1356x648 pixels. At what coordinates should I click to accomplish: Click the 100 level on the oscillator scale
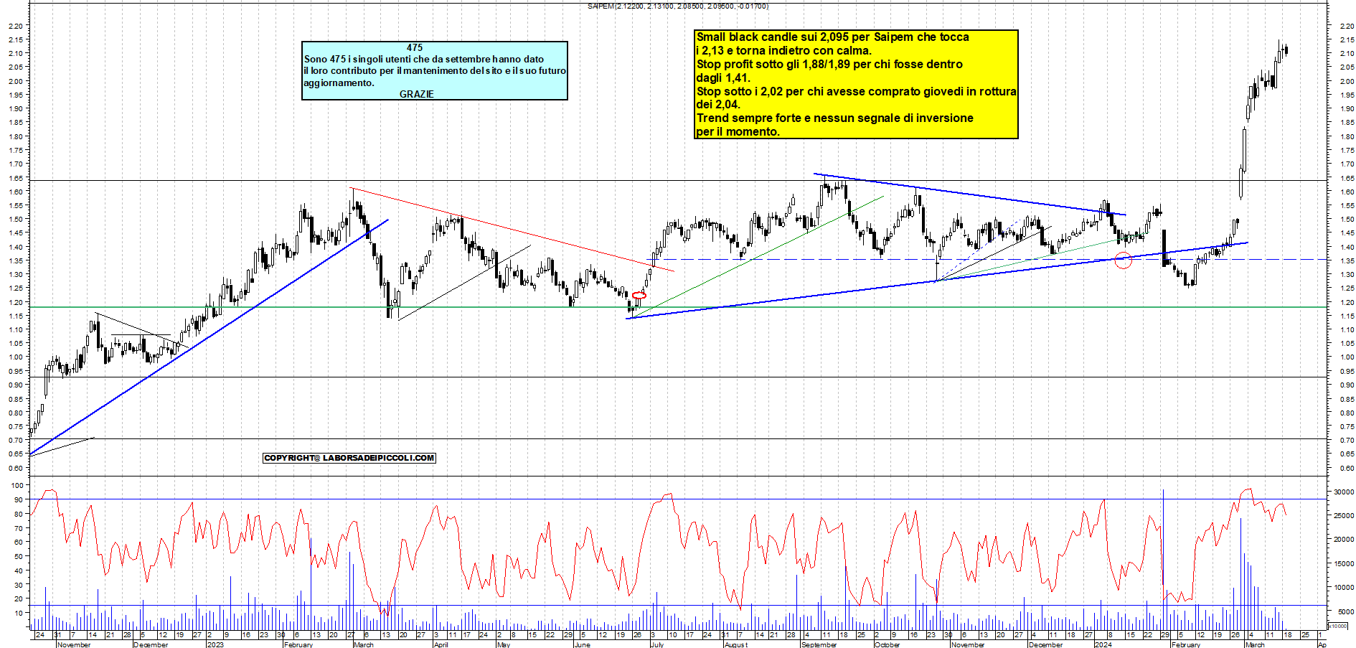(18, 485)
